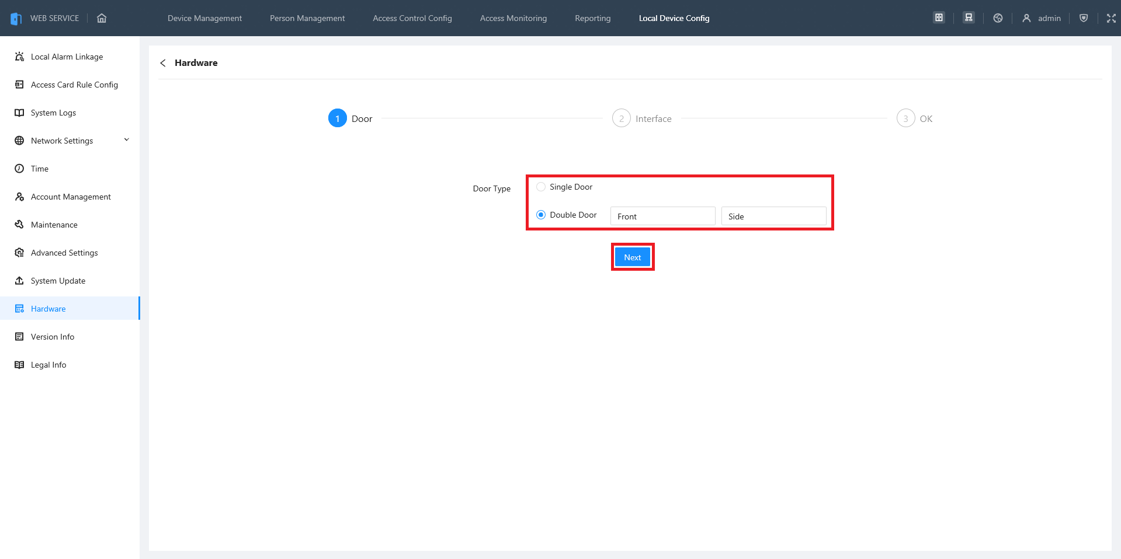Click the globe language icon in header
Viewport: 1121px width, 559px height.
click(998, 18)
